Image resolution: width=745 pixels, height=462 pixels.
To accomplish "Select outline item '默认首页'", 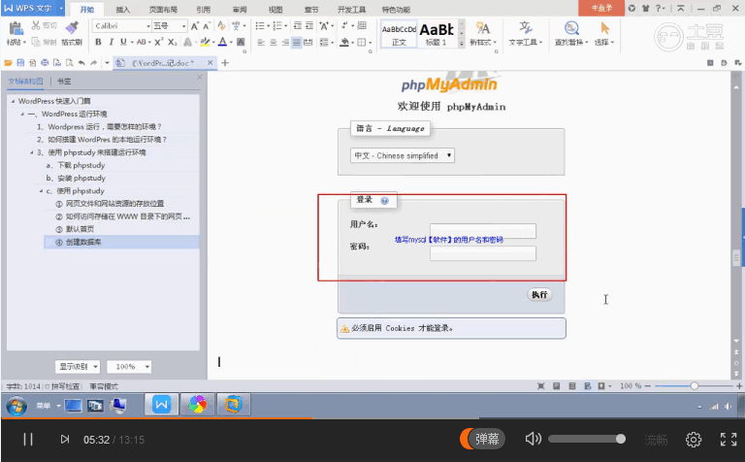I will [x=80, y=229].
